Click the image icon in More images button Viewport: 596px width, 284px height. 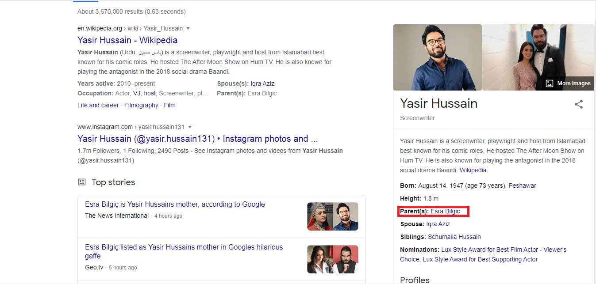pyautogui.click(x=550, y=83)
